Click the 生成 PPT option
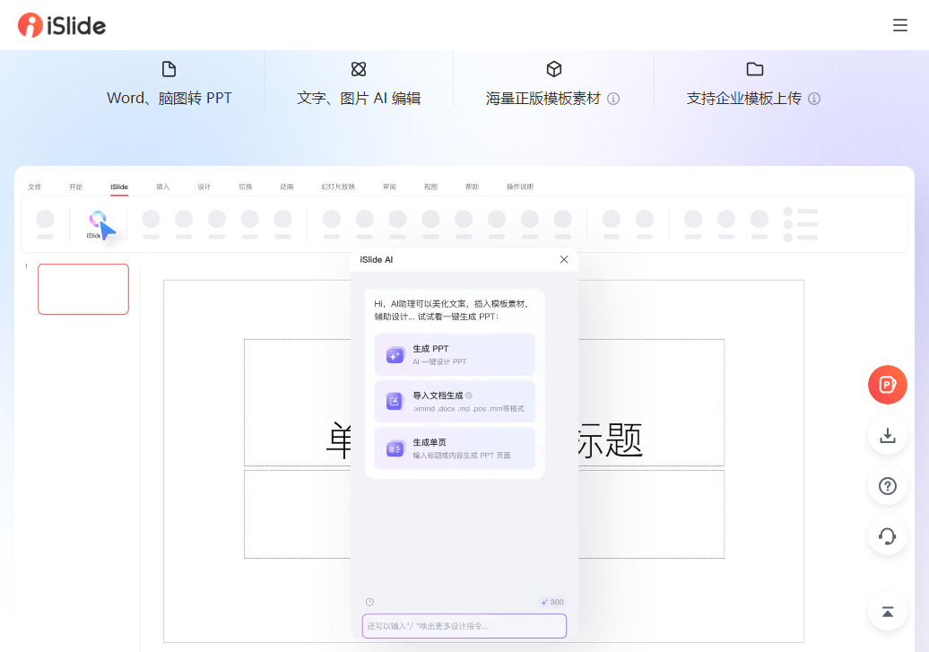The image size is (929, 652). tap(455, 354)
